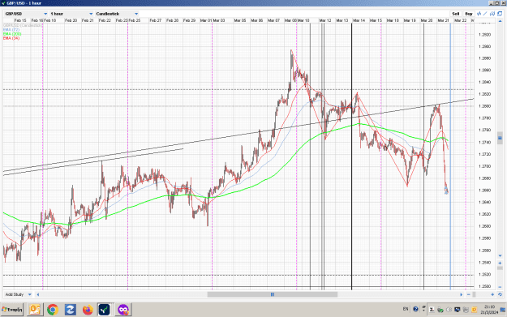Click the left arrow of horizontal scrollbar
The width and height of the screenshot is (507, 317).
(38, 294)
